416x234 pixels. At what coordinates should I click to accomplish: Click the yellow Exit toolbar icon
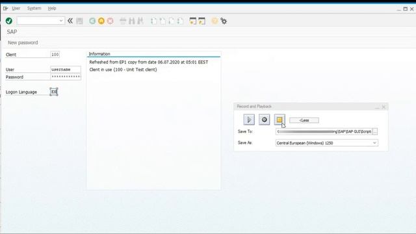tap(101, 21)
